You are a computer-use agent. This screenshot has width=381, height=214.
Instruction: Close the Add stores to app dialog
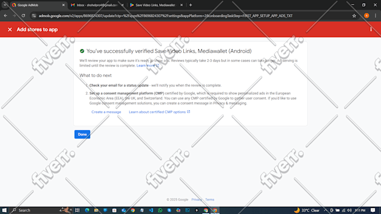click(x=10, y=30)
